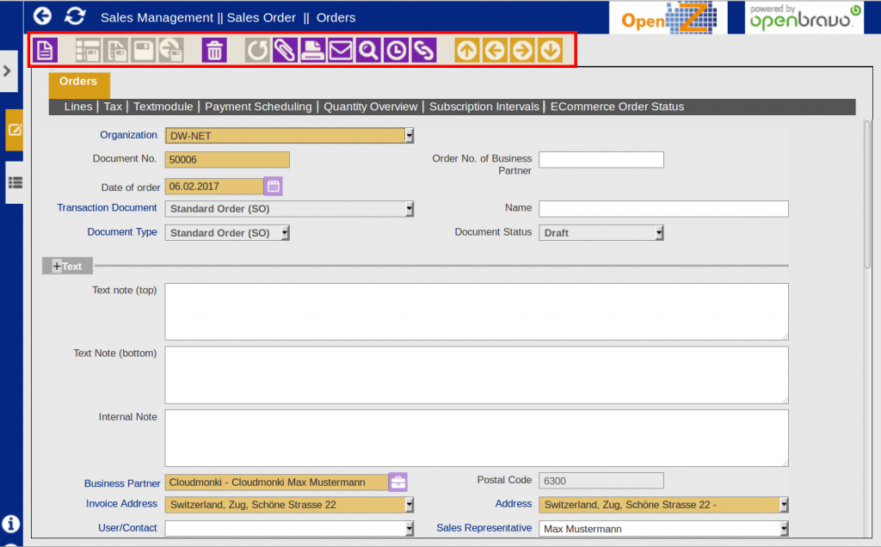Expand the Text section header
The width and height of the screenshot is (881, 547).
click(67, 267)
